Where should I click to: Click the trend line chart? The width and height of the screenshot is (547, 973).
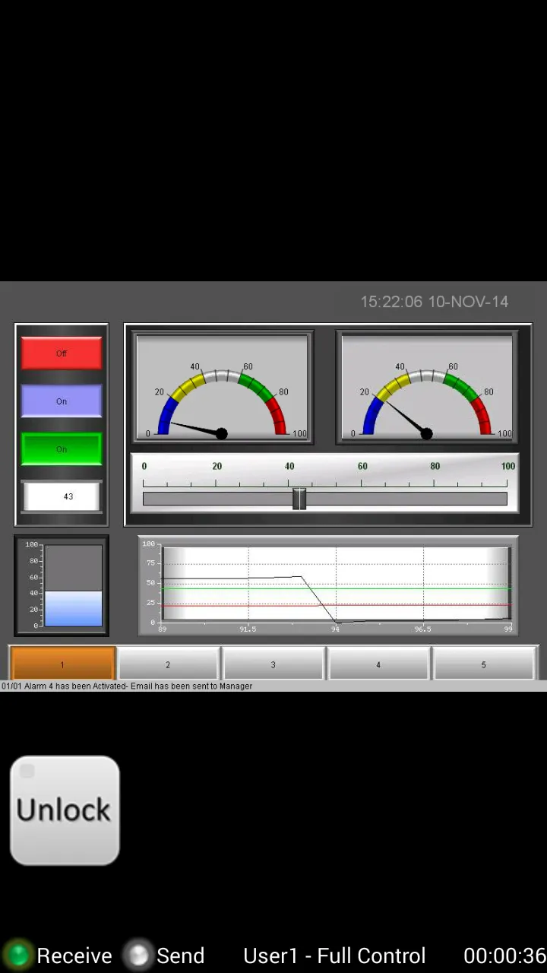[328, 585]
